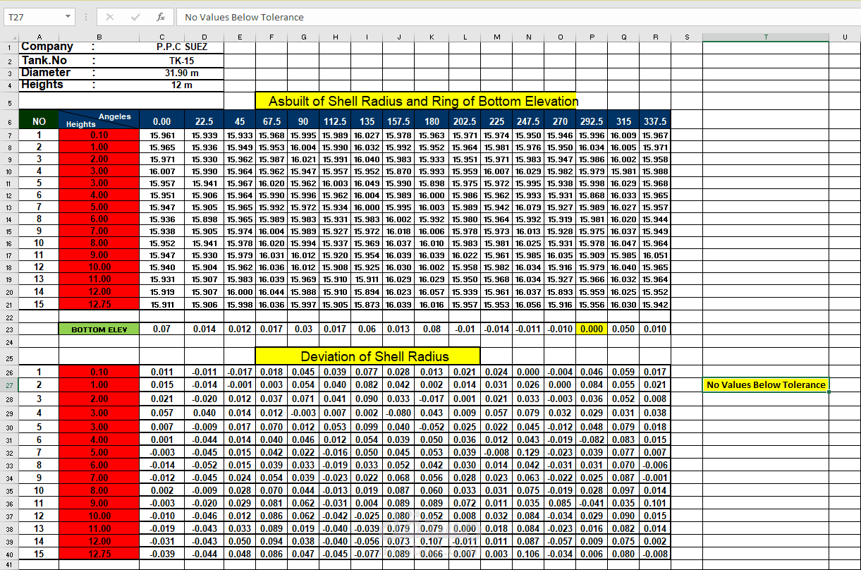Click the '0.07' bottom elevation cell
The width and height of the screenshot is (861, 570).
coord(162,329)
